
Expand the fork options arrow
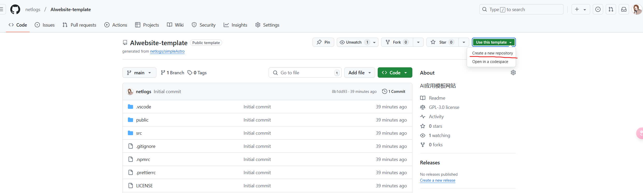(x=418, y=42)
